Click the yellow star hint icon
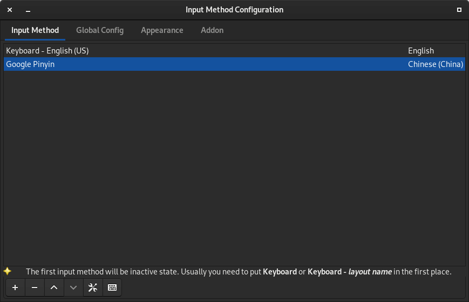This screenshot has width=469, height=302. [8, 271]
